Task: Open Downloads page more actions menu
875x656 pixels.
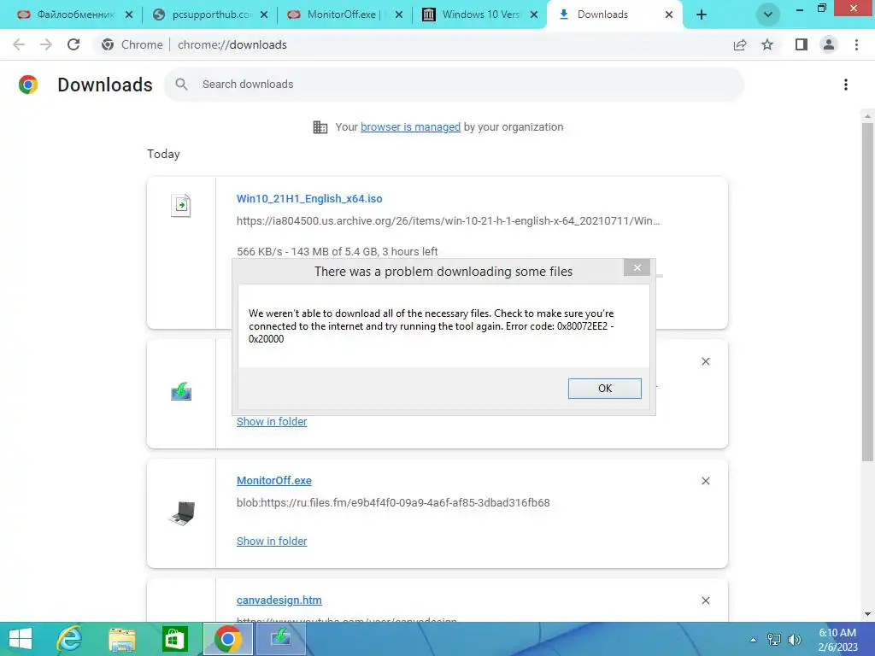Action: [x=846, y=85]
